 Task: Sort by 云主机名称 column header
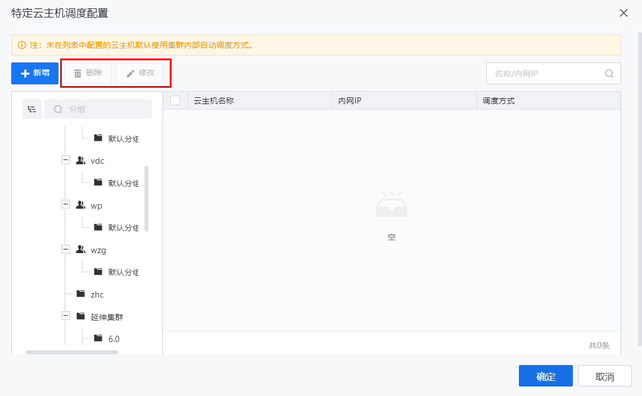[260, 101]
